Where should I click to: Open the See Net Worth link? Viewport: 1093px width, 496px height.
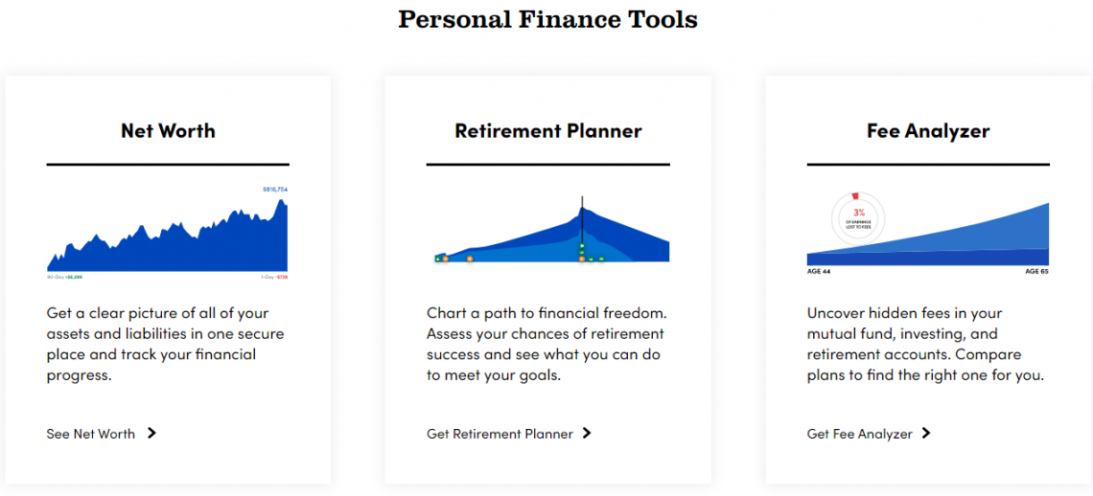[x=91, y=434]
